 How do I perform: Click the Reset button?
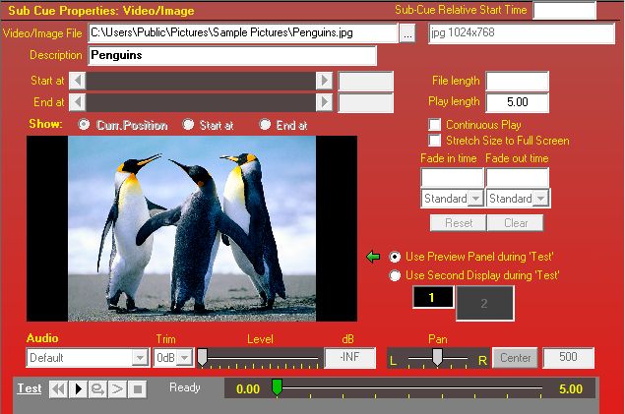pyautogui.click(x=459, y=223)
